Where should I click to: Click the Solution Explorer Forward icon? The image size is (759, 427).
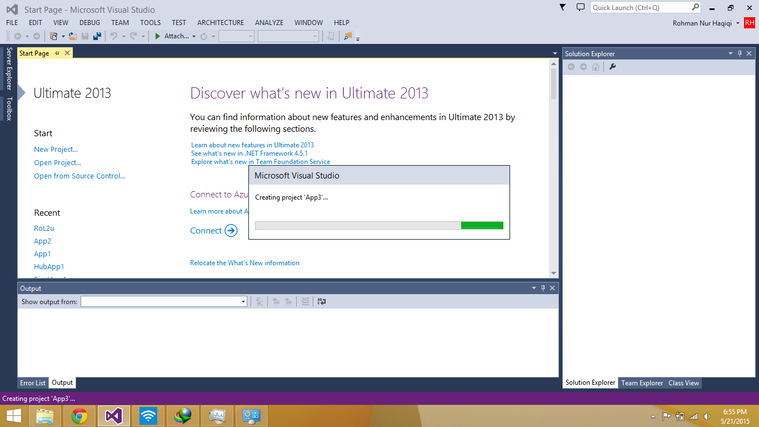click(x=583, y=67)
